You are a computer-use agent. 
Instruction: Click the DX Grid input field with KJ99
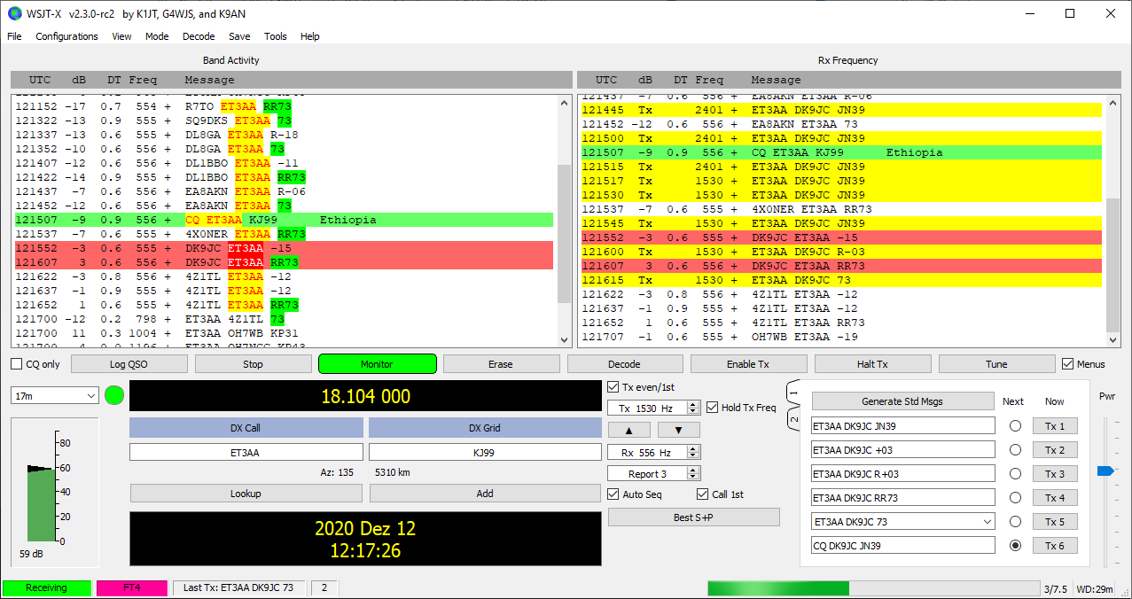(x=485, y=452)
